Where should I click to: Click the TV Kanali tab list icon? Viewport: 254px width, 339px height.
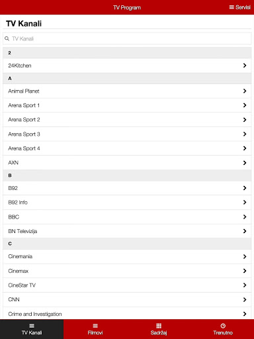[32, 326]
